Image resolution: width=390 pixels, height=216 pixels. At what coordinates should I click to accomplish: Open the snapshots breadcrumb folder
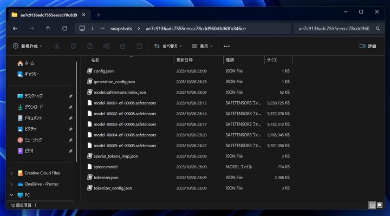(x=121, y=29)
